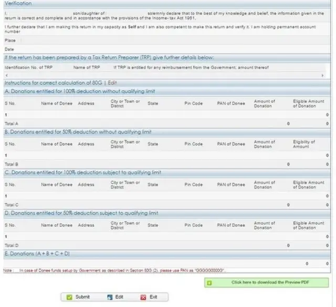This screenshot has height=307, width=336.
Task: Choose the Edit button at the bottom
Action: tap(115, 297)
